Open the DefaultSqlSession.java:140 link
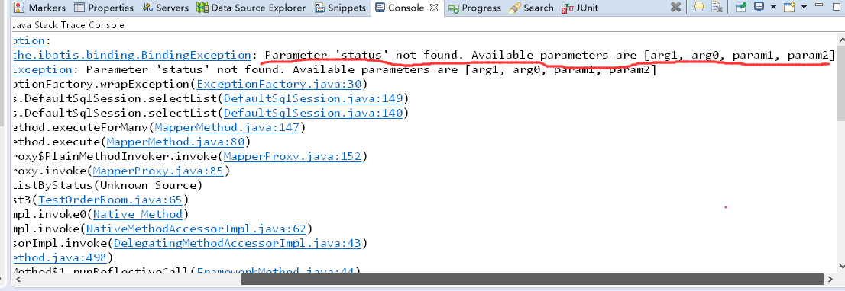The width and height of the screenshot is (845, 291). [314, 114]
